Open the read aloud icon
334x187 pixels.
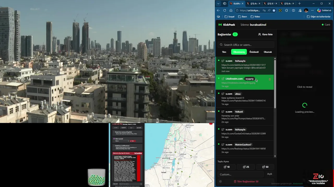point(269,10)
